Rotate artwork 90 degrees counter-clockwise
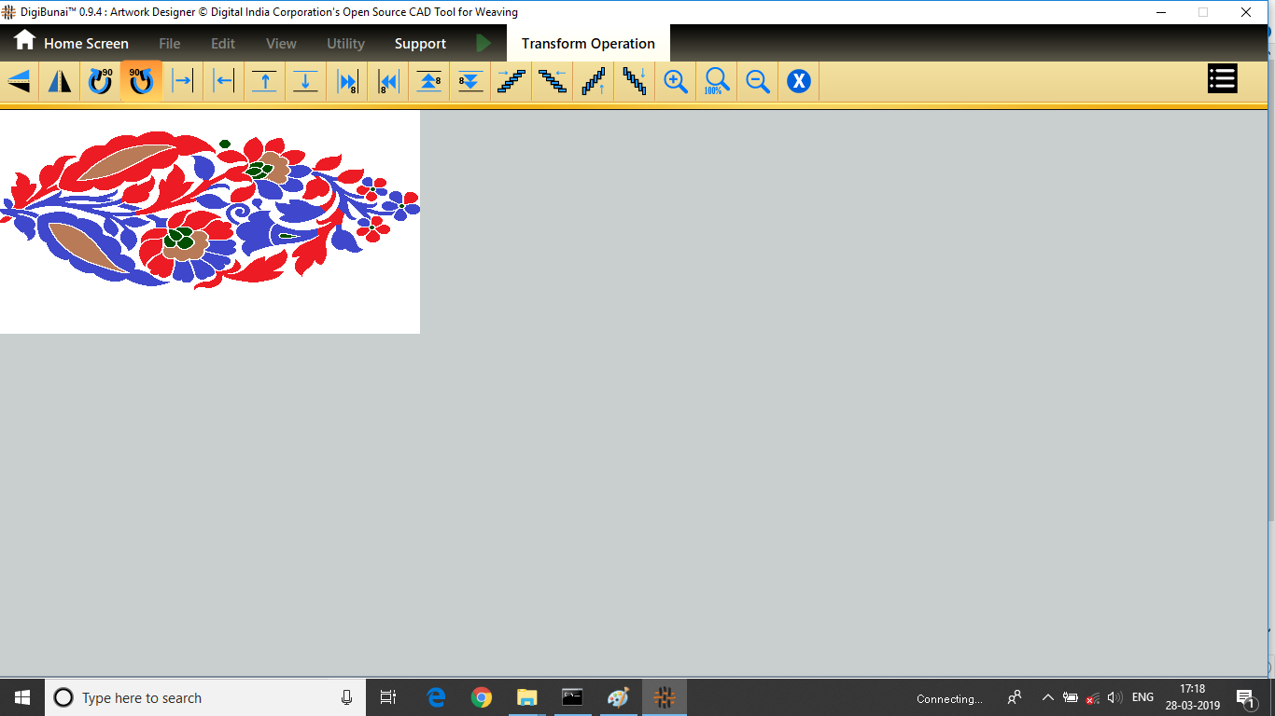This screenshot has width=1275, height=716. (x=141, y=81)
